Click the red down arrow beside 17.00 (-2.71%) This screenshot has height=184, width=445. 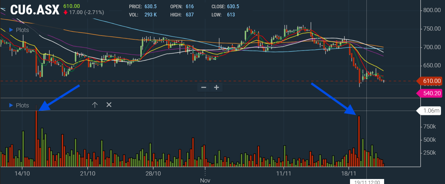[x=65, y=12]
